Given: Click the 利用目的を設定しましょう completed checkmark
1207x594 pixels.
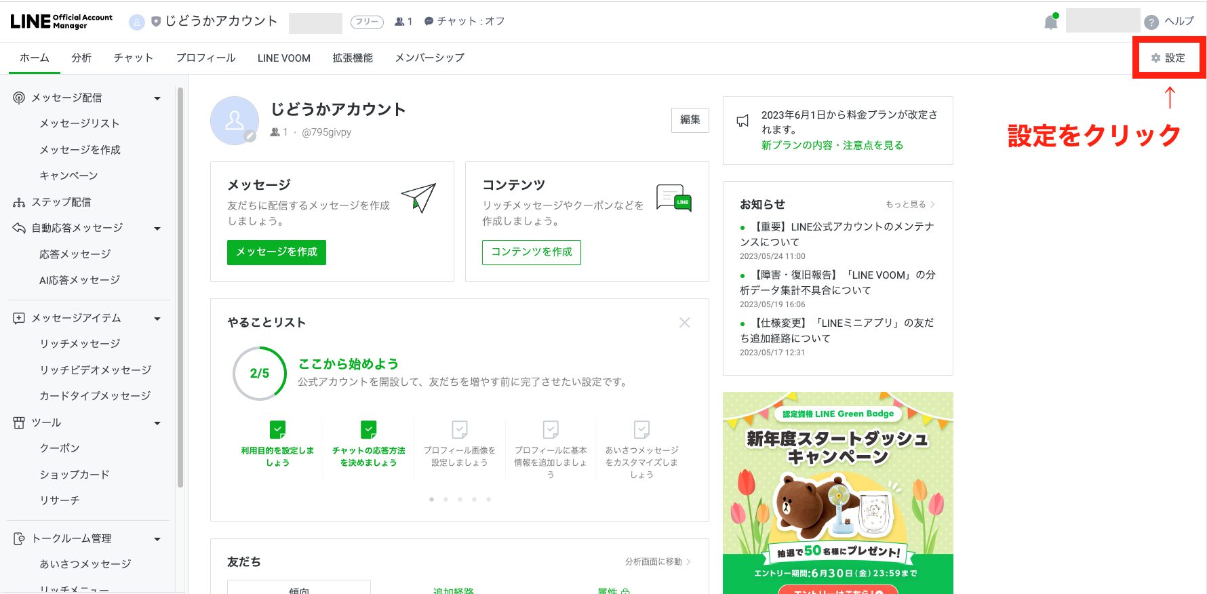Looking at the screenshot, I should (278, 429).
